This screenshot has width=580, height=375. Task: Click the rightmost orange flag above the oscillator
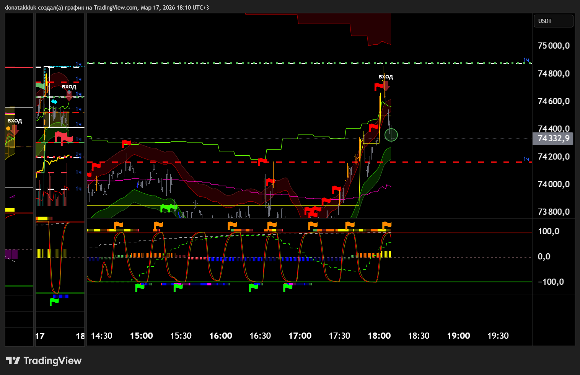tap(387, 225)
